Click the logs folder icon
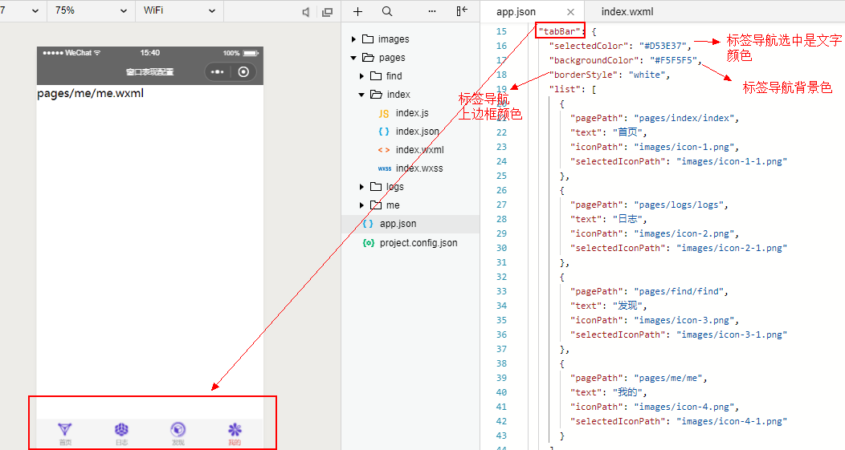The image size is (845, 450). pos(376,186)
